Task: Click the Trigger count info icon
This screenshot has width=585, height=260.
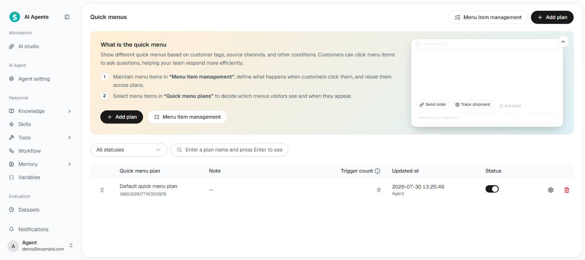Action: (x=377, y=171)
